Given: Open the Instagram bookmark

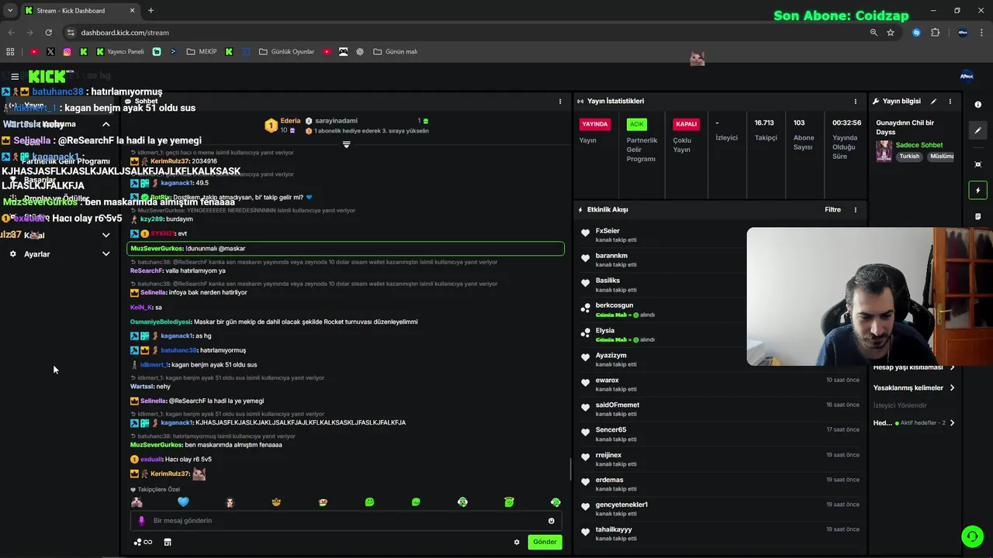Looking at the screenshot, I should pyautogui.click(x=67, y=52).
